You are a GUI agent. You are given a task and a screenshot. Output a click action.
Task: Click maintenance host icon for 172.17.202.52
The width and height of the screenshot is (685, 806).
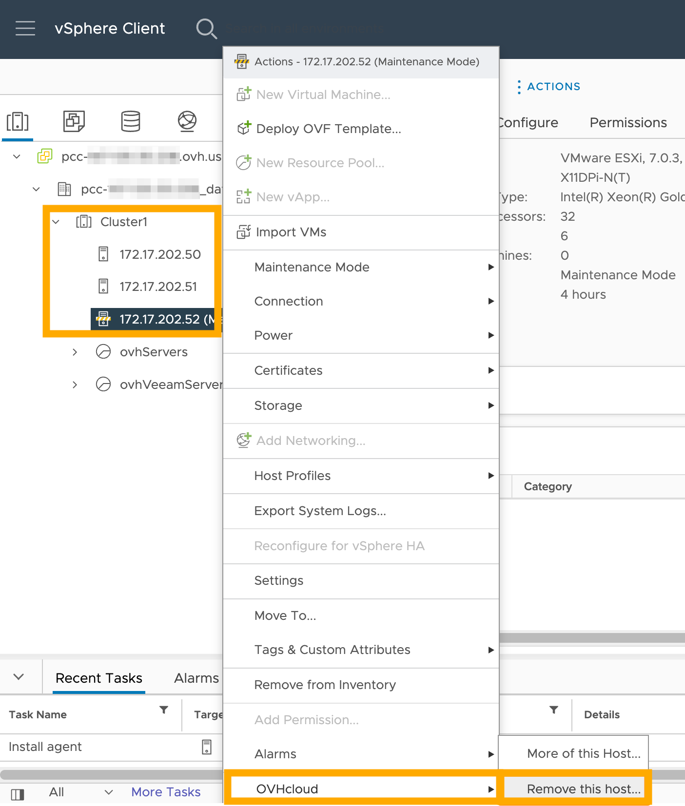tap(103, 319)
